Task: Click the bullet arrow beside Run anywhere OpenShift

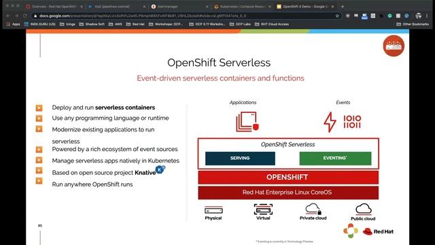Action: pos(39,181)
